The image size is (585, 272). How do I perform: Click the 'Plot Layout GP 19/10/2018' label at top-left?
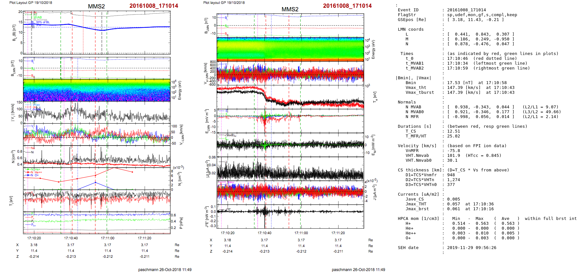click(x=30, y=3)
